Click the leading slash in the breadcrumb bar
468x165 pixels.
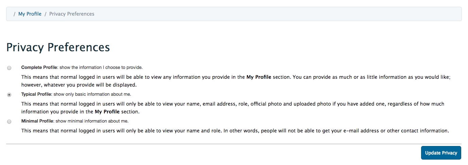pyautogui.click(x=14, y=14)
